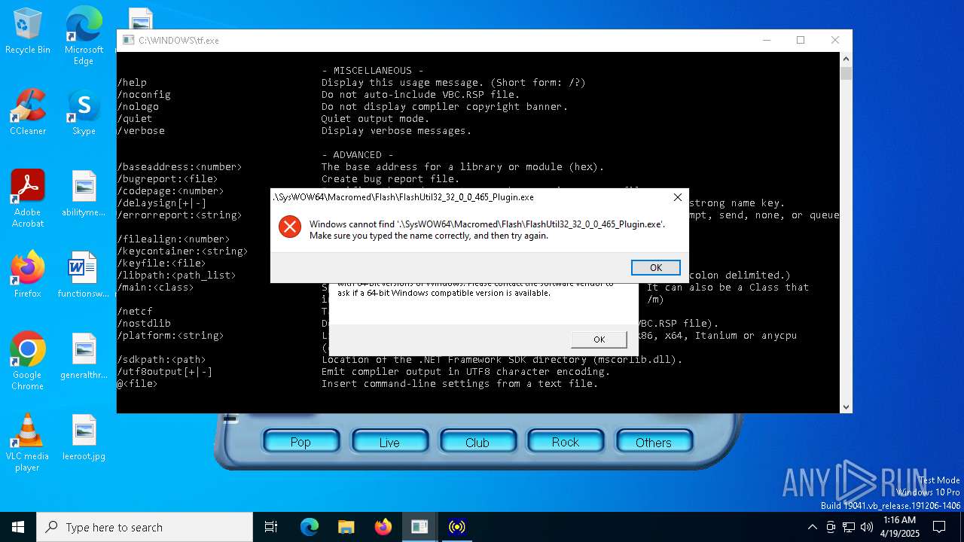The width and height of the screenshot is (964, 542).
Task: Click OK in the 64-bit compatibility dialog
Action: click(x=599, y=340)
